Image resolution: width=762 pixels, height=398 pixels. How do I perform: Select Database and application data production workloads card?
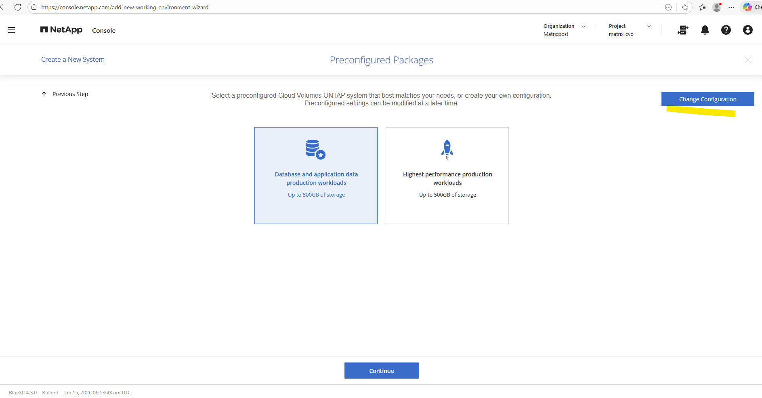[316, 176]
